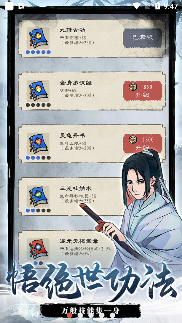Tap the 九转玄功 skill book icon

(38, 38)
